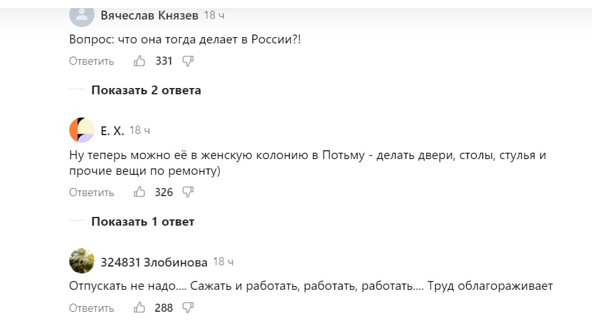The height and width of the screenshot is (320, 592).
Task: Click the 18 ч timestamp beside Е. Х.
Action: coord(140,131)
